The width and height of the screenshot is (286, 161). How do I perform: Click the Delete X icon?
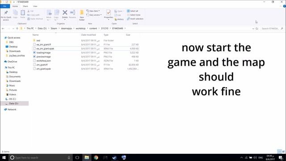pos(65,13)
